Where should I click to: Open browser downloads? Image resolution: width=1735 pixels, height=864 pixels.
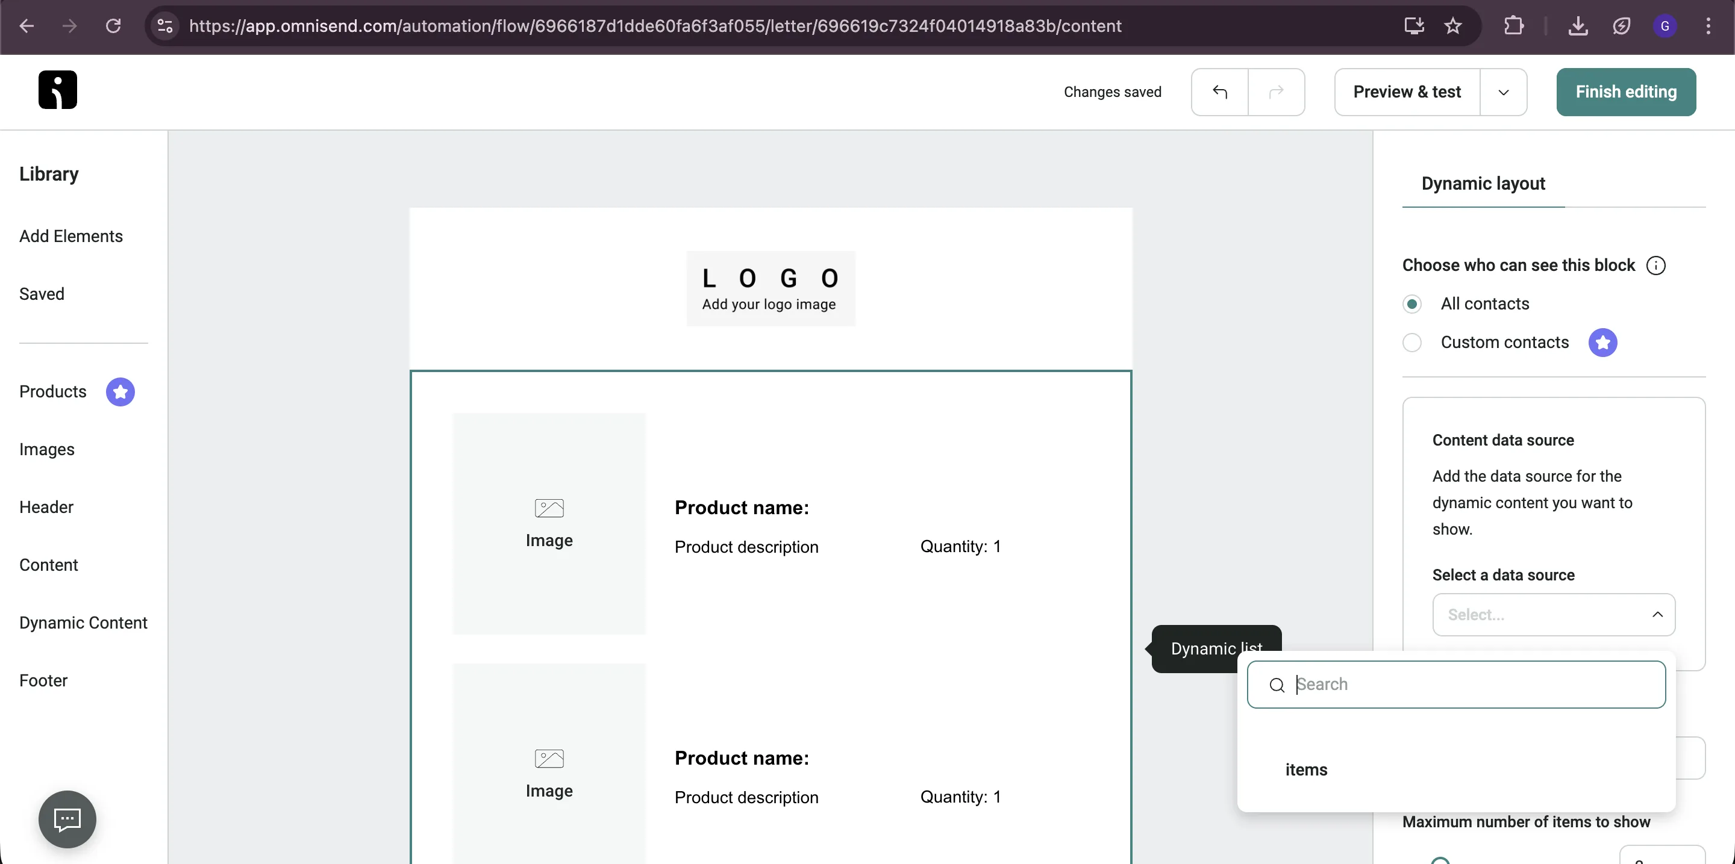tap(1578, 25)
